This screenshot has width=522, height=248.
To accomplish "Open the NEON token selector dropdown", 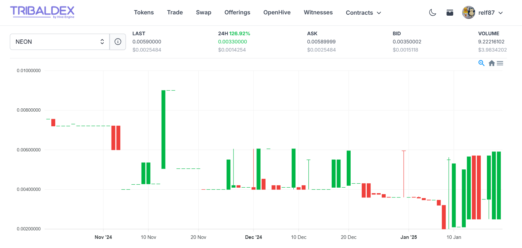I will 60,42.
